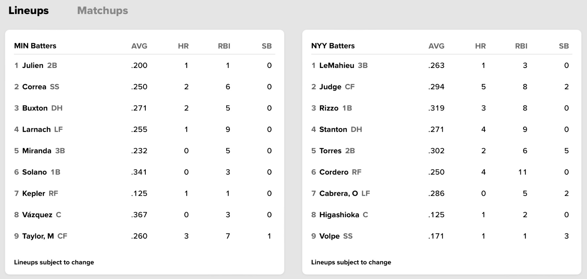
Task: Select Larnach in the batting order
Action: 36,129
